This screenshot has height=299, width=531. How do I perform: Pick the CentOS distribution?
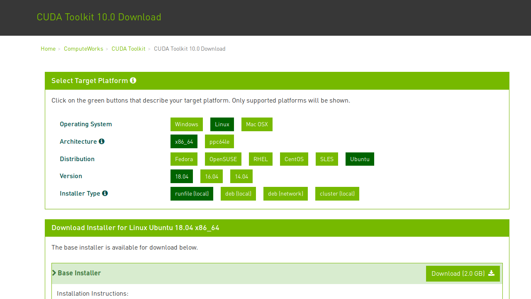pyautogui.click(x=294, y=159)
